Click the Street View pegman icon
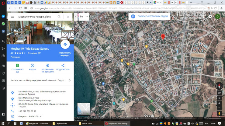 [x=219, y=113]
